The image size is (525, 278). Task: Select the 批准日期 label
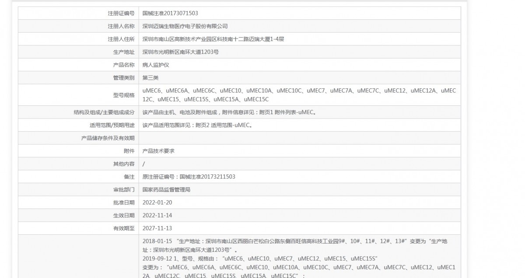124,202
